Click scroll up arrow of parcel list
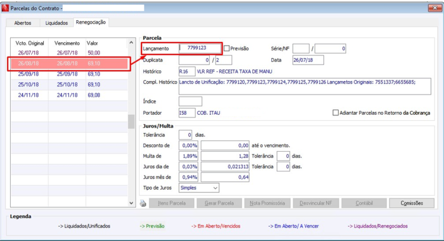Viewport: 444px width, 241px height. pyautogui.click(x=131, y=43)
